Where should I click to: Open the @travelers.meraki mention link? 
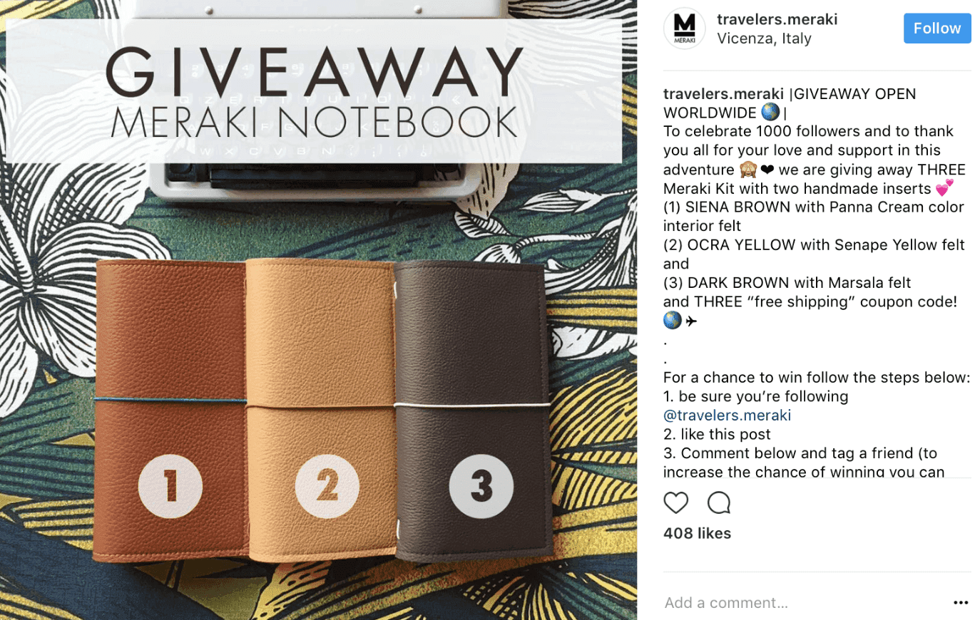(x=727, y=415)
